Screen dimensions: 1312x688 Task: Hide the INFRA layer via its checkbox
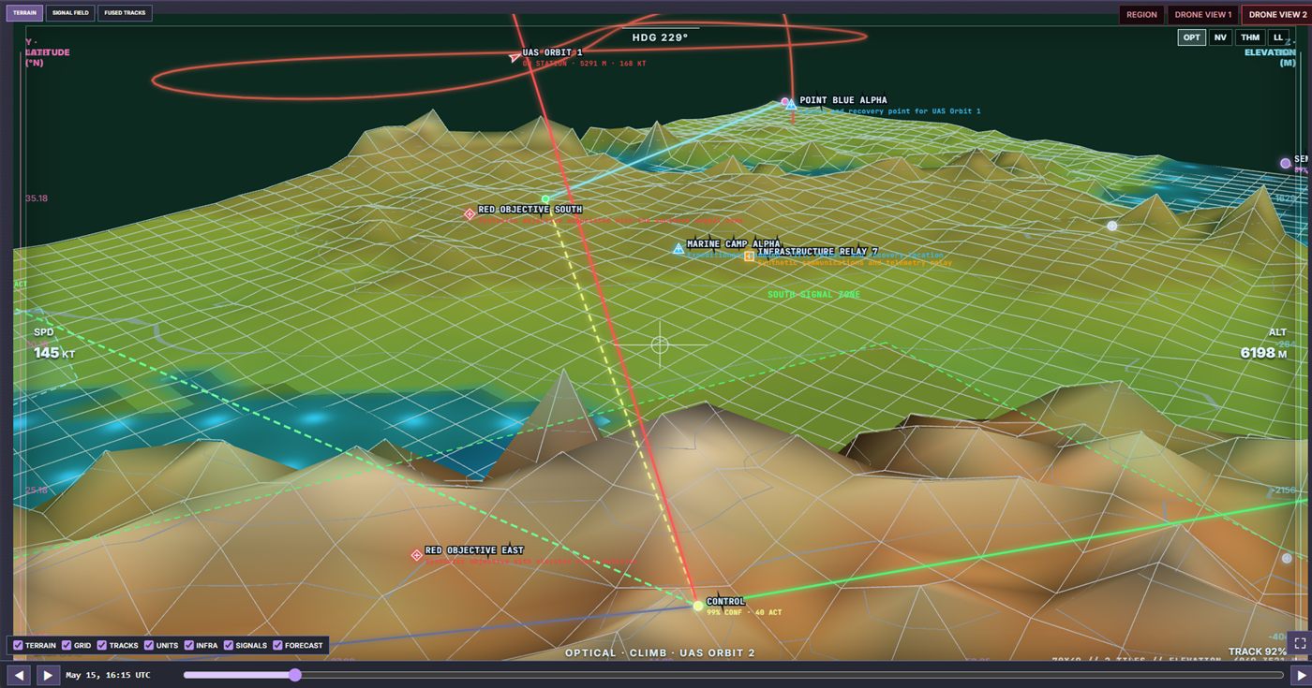click(x=189, y=645)
